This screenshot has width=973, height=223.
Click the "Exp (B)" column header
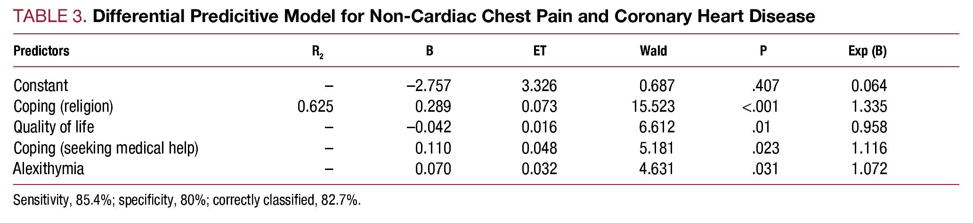867,51
